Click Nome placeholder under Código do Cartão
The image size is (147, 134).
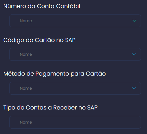tap(26, 54)
